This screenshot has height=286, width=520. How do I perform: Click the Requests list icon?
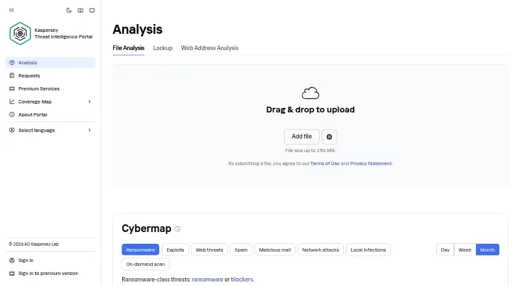12,75
